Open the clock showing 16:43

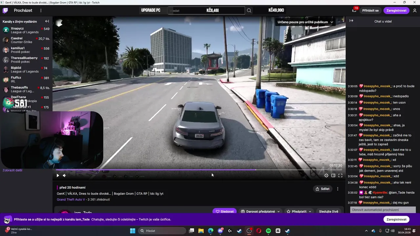[404, 231]
